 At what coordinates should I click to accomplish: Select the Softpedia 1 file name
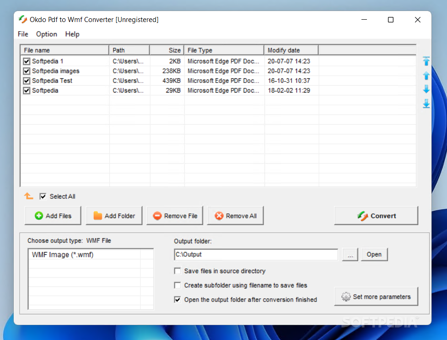(x=48, y=61)
